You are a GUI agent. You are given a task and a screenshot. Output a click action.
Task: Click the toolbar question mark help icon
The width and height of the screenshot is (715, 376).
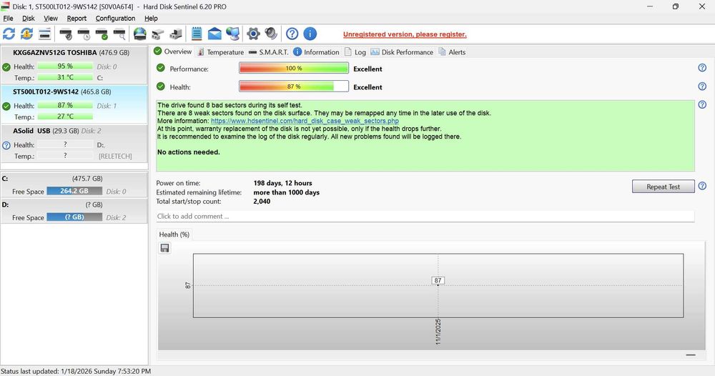pos(292,34)
